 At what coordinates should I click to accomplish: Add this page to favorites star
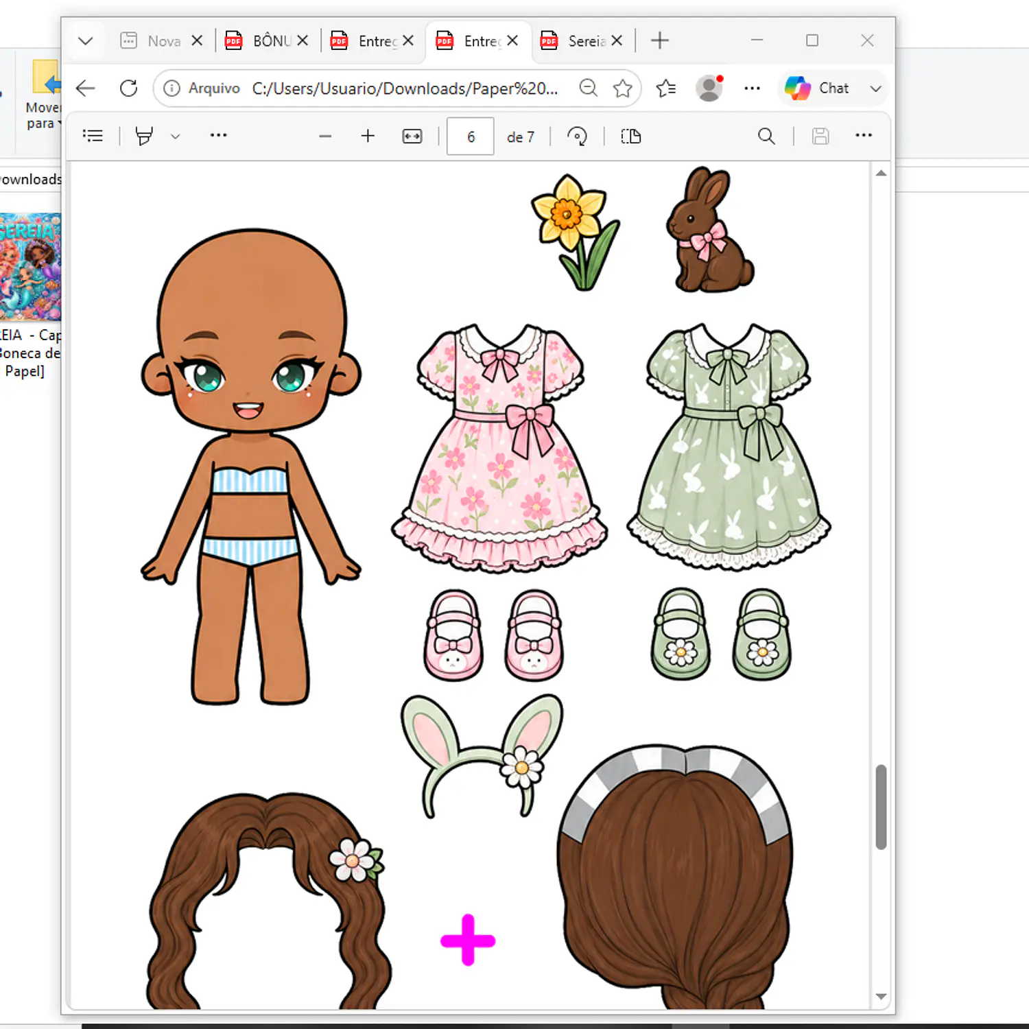click(622, 88)
